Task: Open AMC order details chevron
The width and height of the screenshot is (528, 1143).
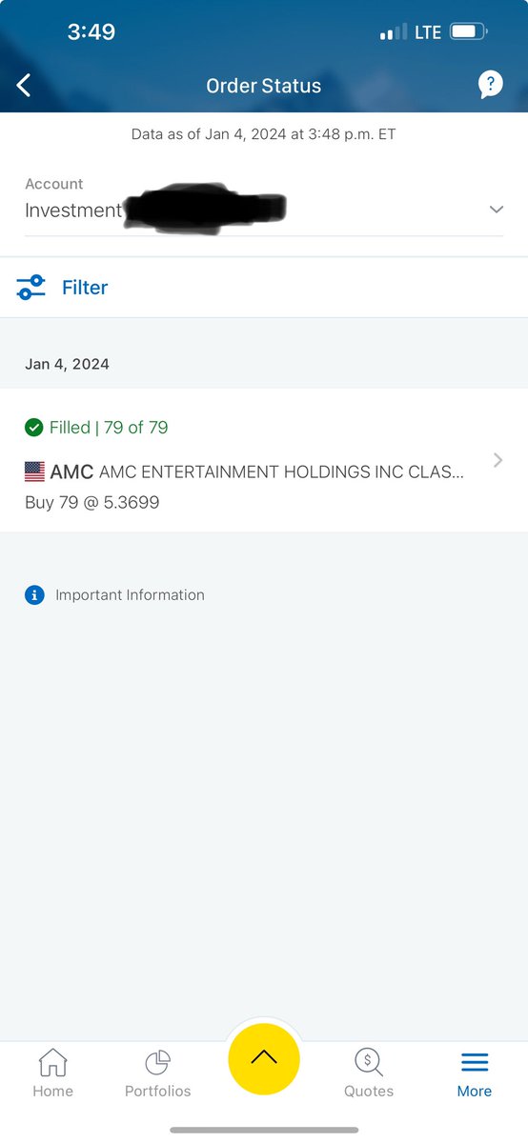Action: point(498,460)
